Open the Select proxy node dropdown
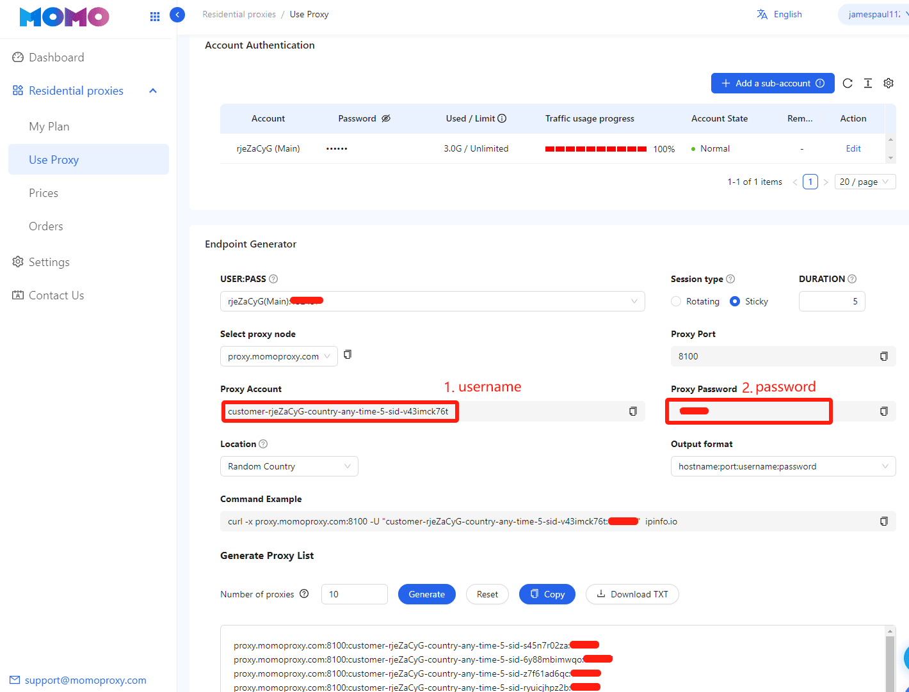This screenshot has width=909, height=692. tap(279, 356)
